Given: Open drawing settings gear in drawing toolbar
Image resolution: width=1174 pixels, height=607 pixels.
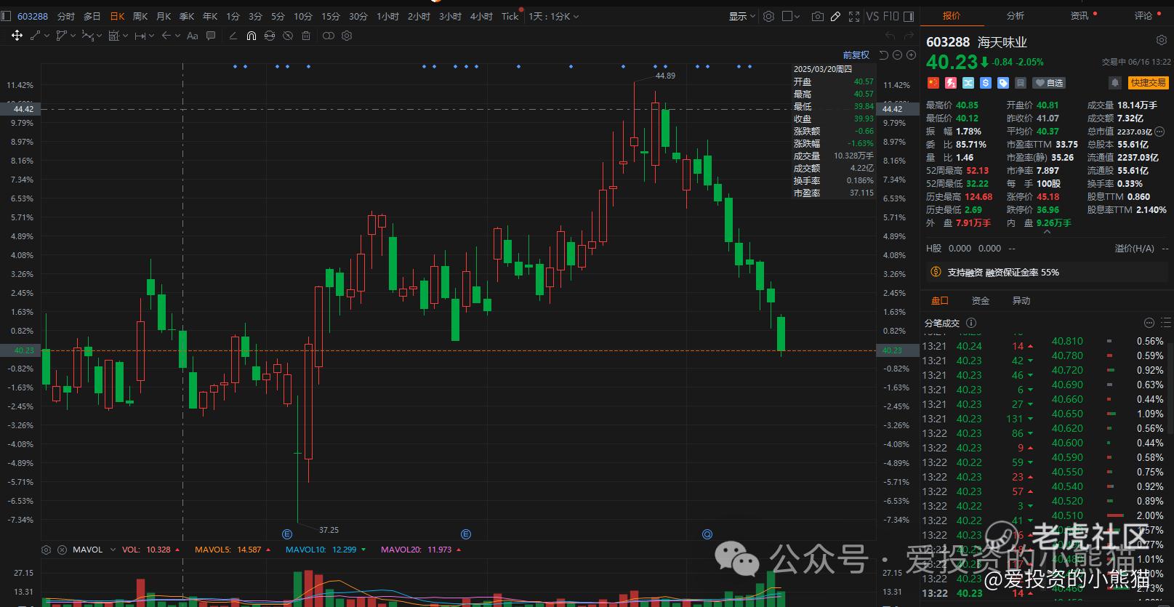Looking at the screenshot, I should coord(347,36).
